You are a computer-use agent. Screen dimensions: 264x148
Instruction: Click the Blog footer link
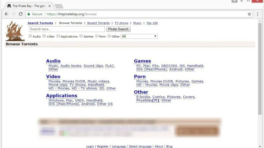[x=169, y=146]
